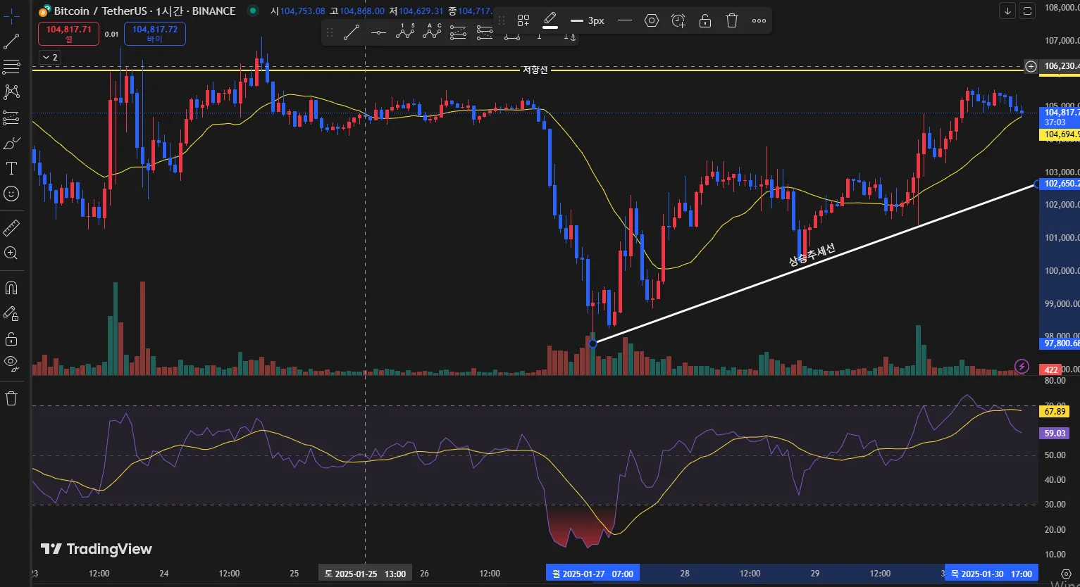Image resolution: width=1080 pixels, height=587 pixels.
Task: Select the white uptrend line label
Action: point(812,254)
